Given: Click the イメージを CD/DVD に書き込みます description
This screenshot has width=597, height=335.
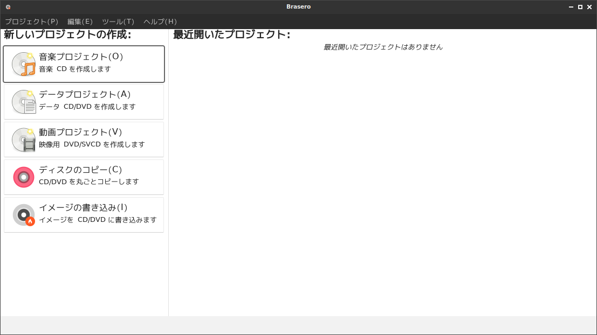Looking at the screenshot, I should click(x=98, y=220).
